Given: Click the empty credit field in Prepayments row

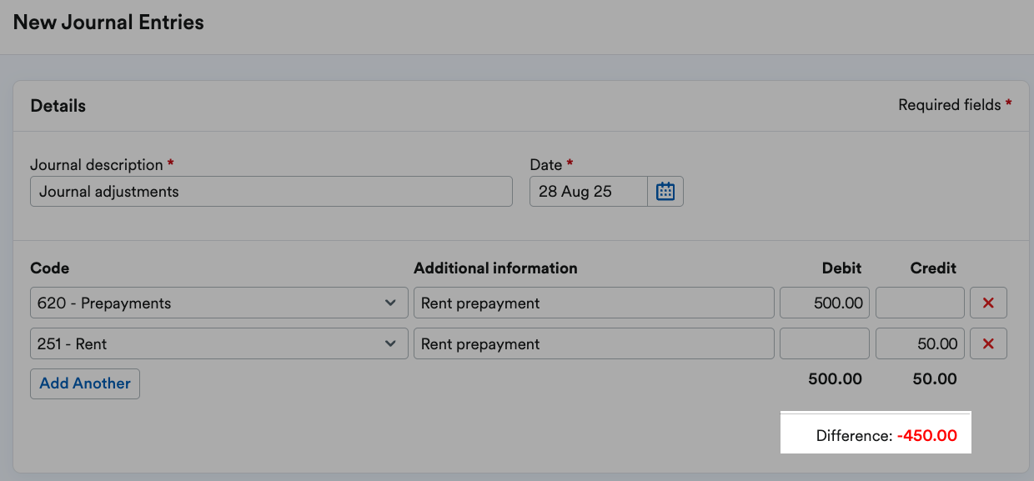Looking at the screenshot, I should (x=920, y=303).
